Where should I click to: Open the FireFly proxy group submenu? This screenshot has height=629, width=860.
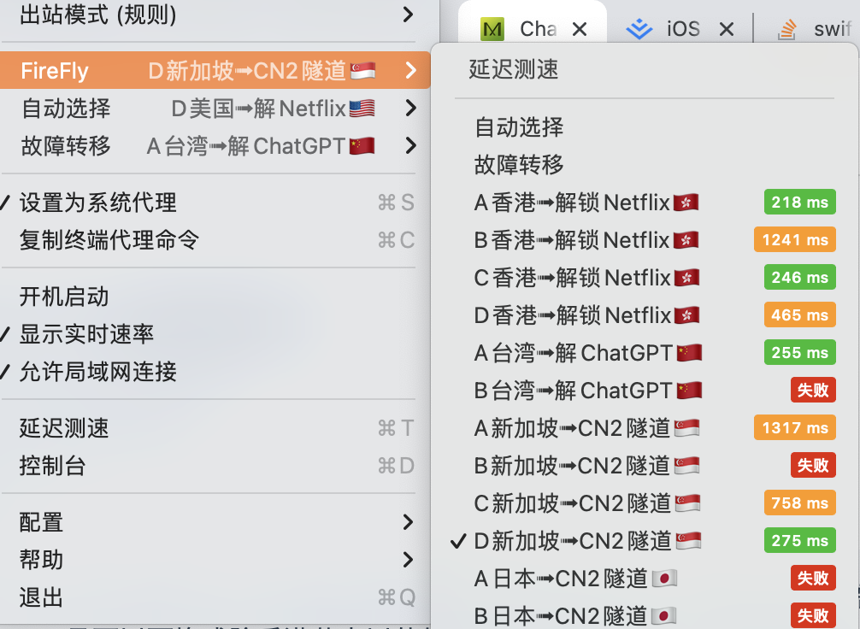click(215, 70)
